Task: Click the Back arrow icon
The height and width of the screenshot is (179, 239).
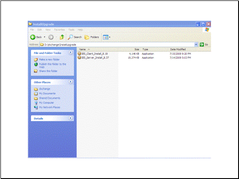Action: click(x=33, y=37)
